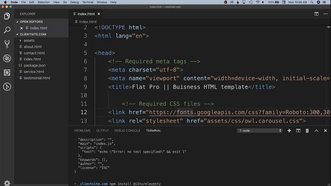Maximize the panel with up chevron
This screenshot has height=186, width=331.
[316, 131]
